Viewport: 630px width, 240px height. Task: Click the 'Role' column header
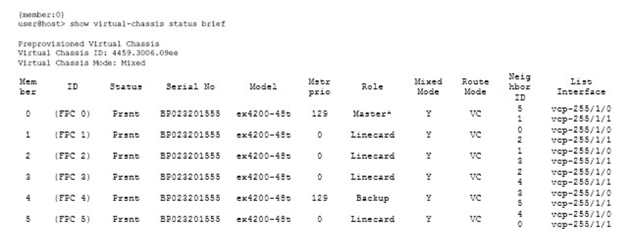[372, 87]
